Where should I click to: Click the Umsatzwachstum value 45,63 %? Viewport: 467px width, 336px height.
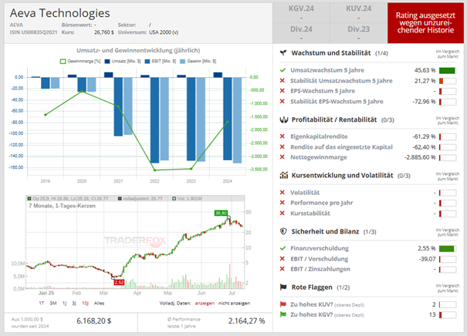425,70
